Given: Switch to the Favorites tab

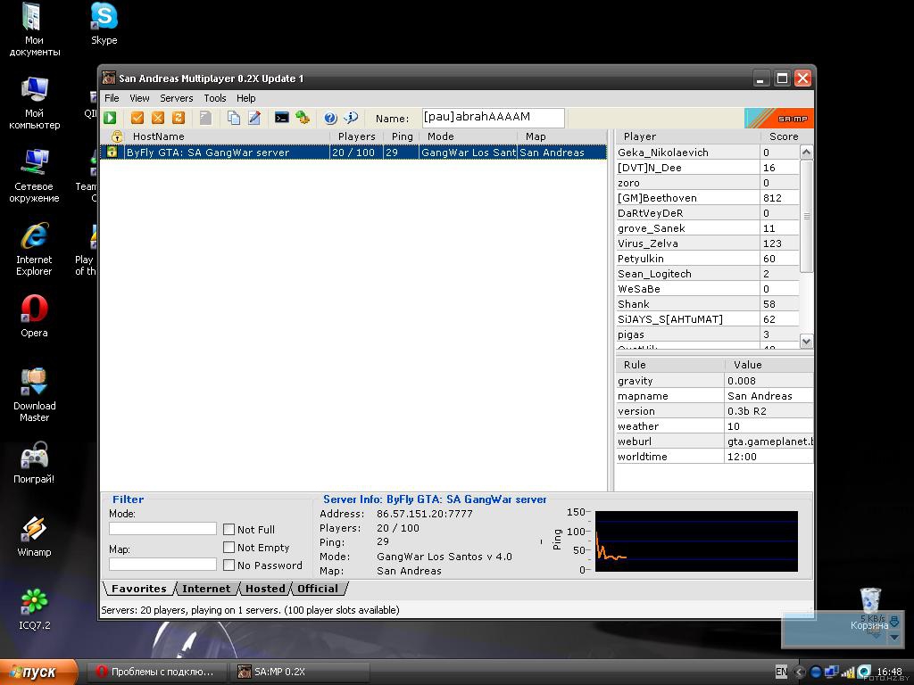Looking at the screenshot, I should click(x=138, y=589).
